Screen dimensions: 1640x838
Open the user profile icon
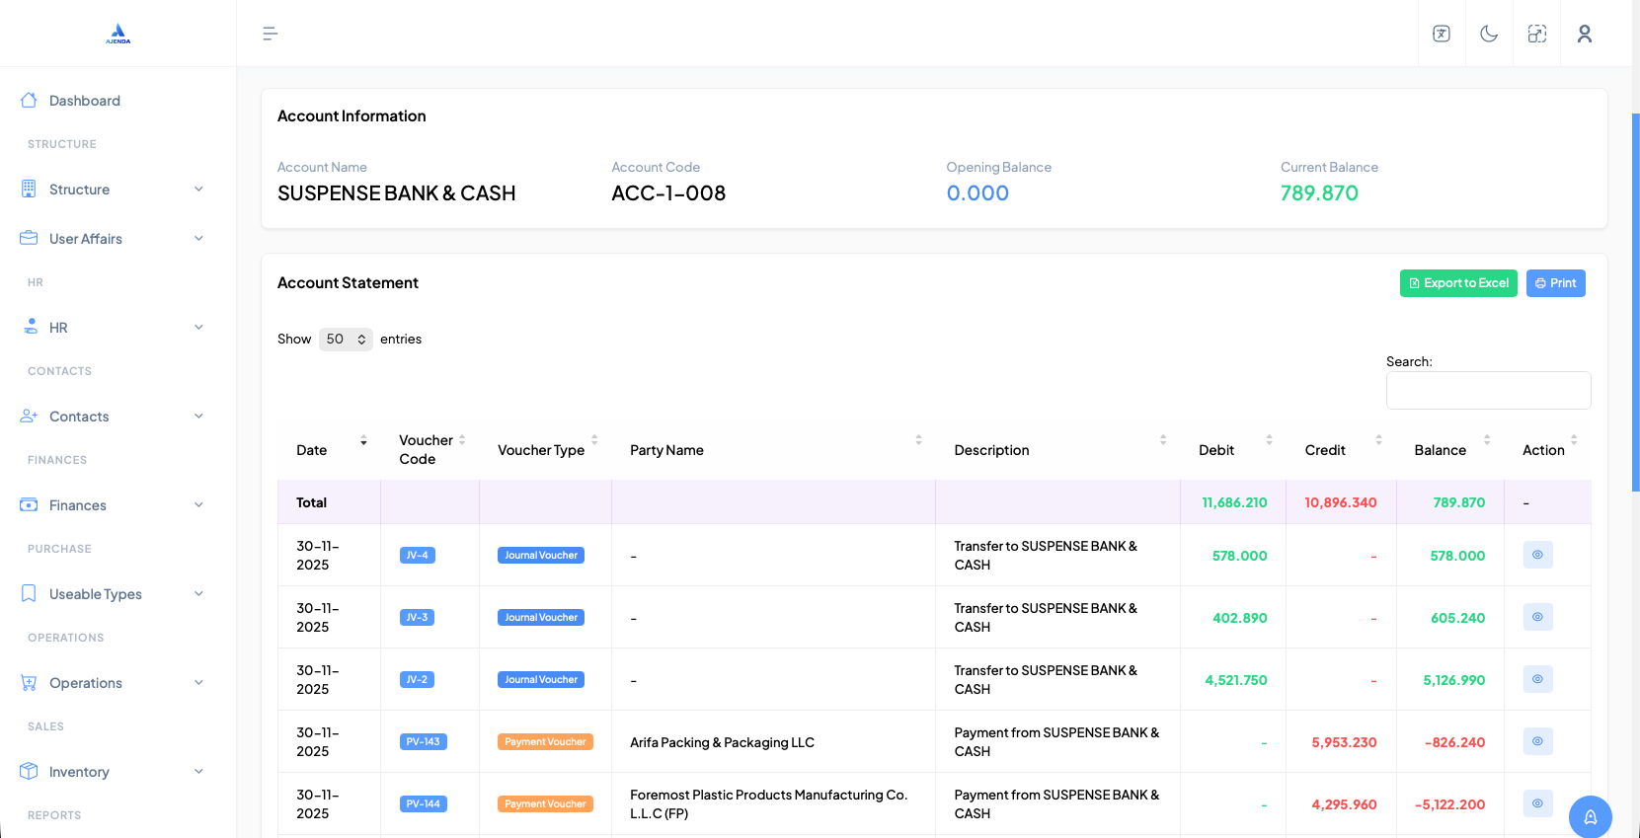[1584, 35]
